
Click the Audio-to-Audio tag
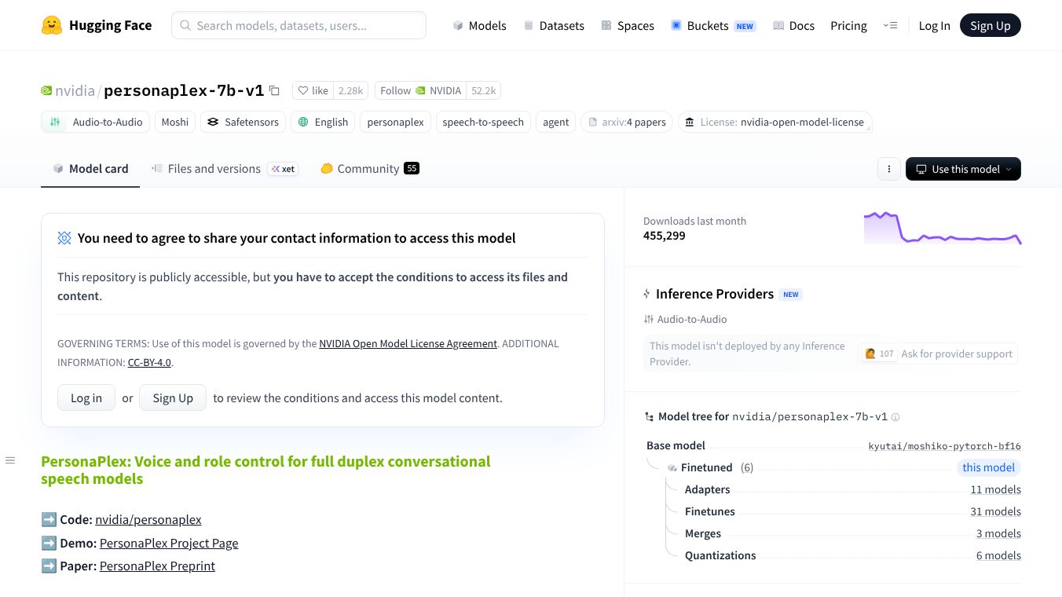coord(96,122)
